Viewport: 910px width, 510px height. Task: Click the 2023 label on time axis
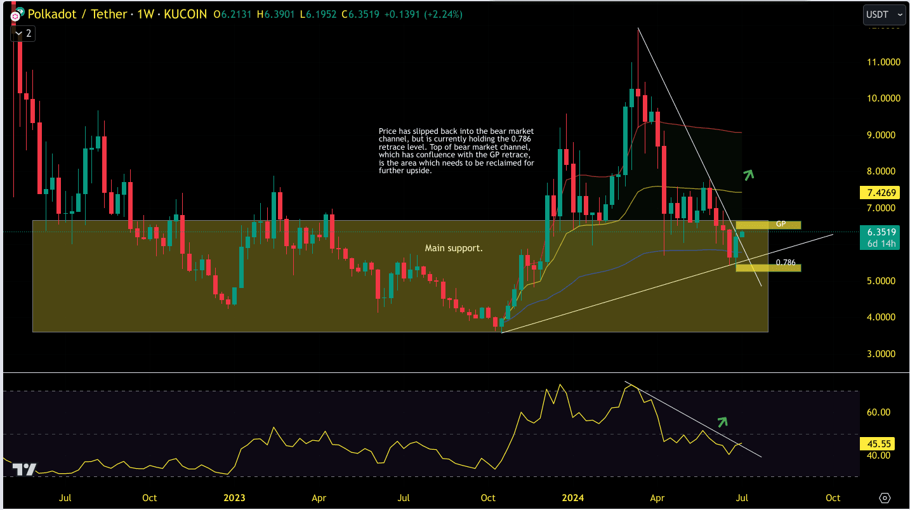point(234,498)
